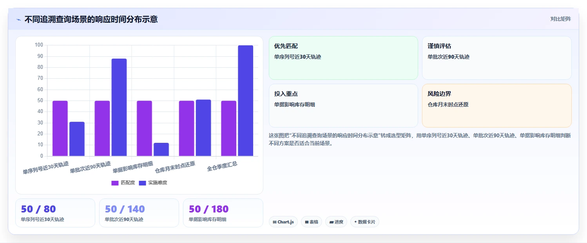Click 实施难度 bar for 单序列号近30天轨迹
The height and width of the screenshot is (243, 587).
point(77,139)
